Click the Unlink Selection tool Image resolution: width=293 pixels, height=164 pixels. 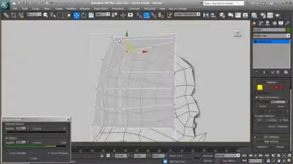coord(13,15)
